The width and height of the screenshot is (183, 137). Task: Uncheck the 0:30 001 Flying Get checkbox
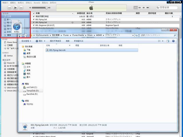[x=34, y=22]
